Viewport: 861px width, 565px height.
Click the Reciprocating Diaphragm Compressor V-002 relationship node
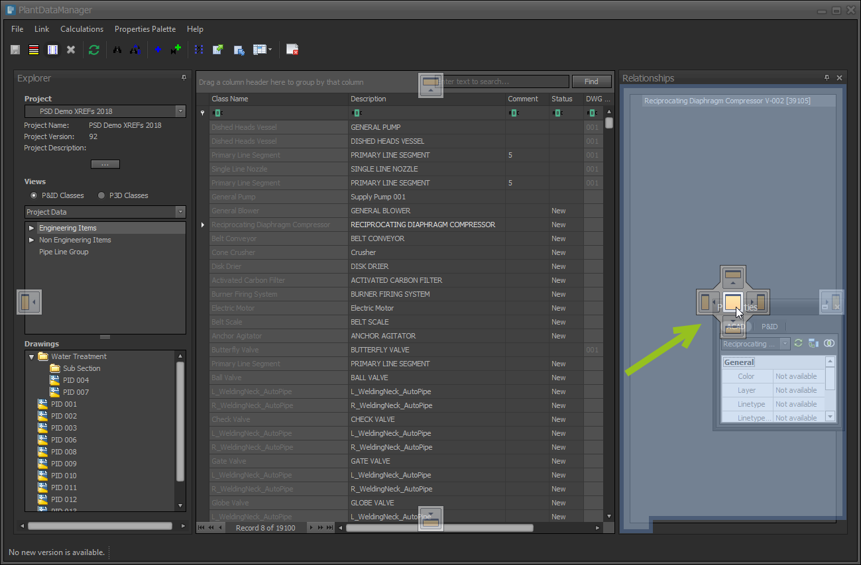point(727,101)
